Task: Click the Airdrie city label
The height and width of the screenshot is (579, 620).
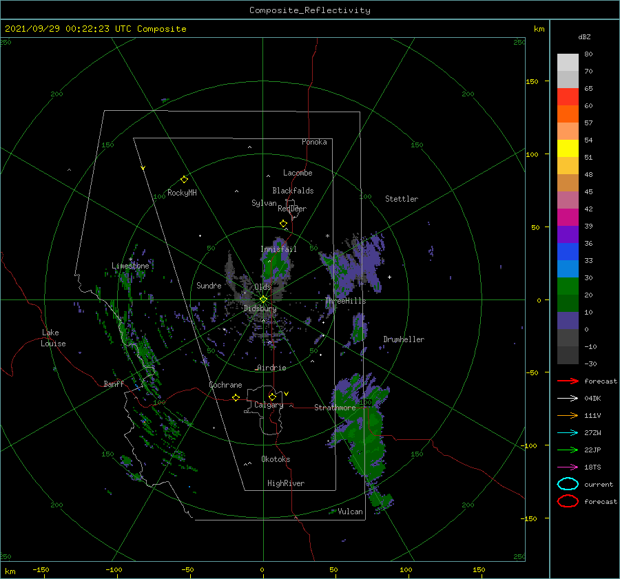Action: 271,368
